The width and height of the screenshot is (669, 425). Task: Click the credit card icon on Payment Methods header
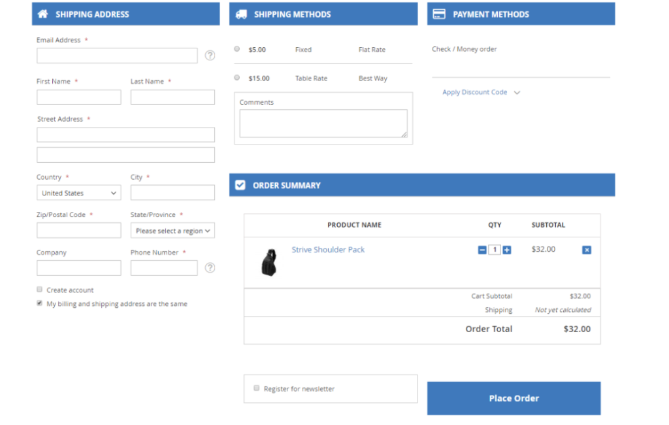coord(437,14)
